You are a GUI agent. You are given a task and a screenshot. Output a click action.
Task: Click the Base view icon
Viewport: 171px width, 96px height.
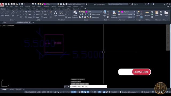pyautogui.click(x=166, y=14)
